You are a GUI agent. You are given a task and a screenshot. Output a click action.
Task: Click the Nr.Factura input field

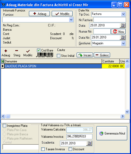[110, 20]
